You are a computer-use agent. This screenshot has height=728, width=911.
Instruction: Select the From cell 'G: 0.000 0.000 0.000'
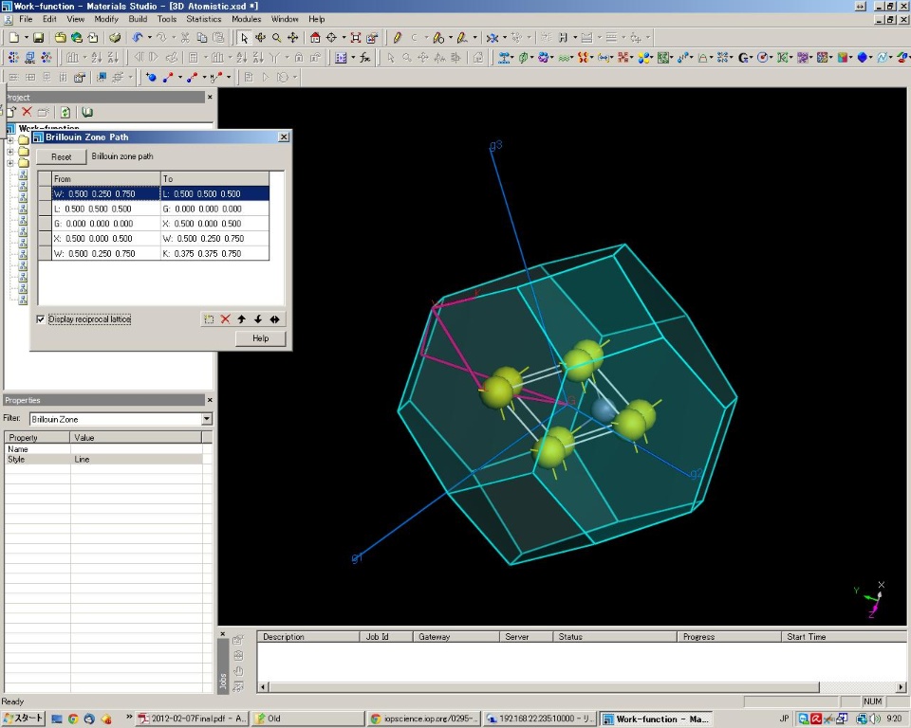(x=105, y=224)
